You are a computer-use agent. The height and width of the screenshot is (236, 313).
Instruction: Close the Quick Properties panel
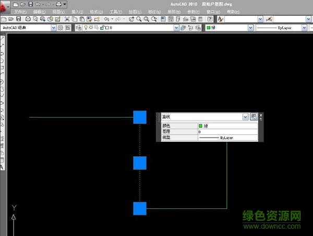261,115
